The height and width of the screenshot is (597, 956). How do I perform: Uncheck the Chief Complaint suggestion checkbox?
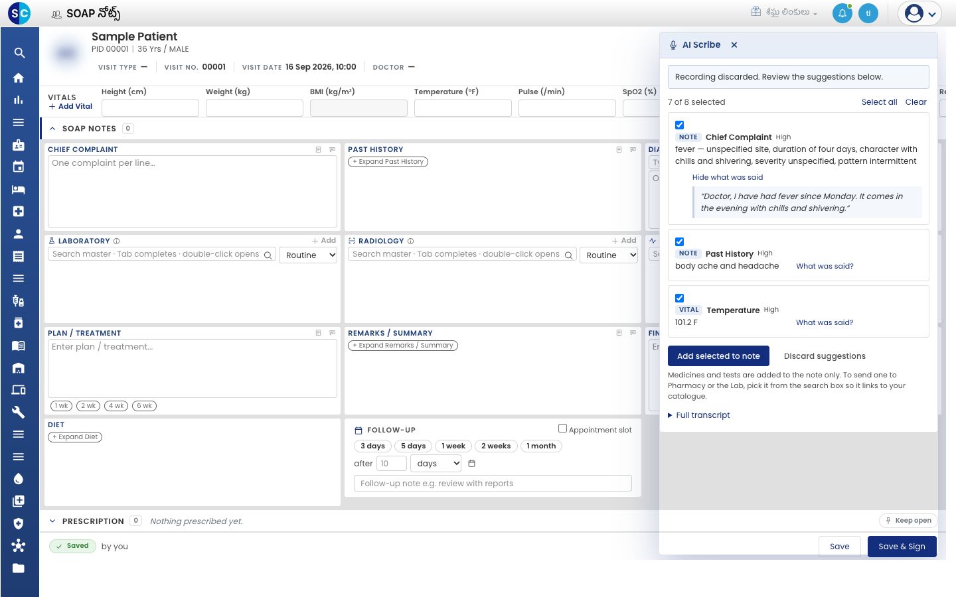click(679, 125)
